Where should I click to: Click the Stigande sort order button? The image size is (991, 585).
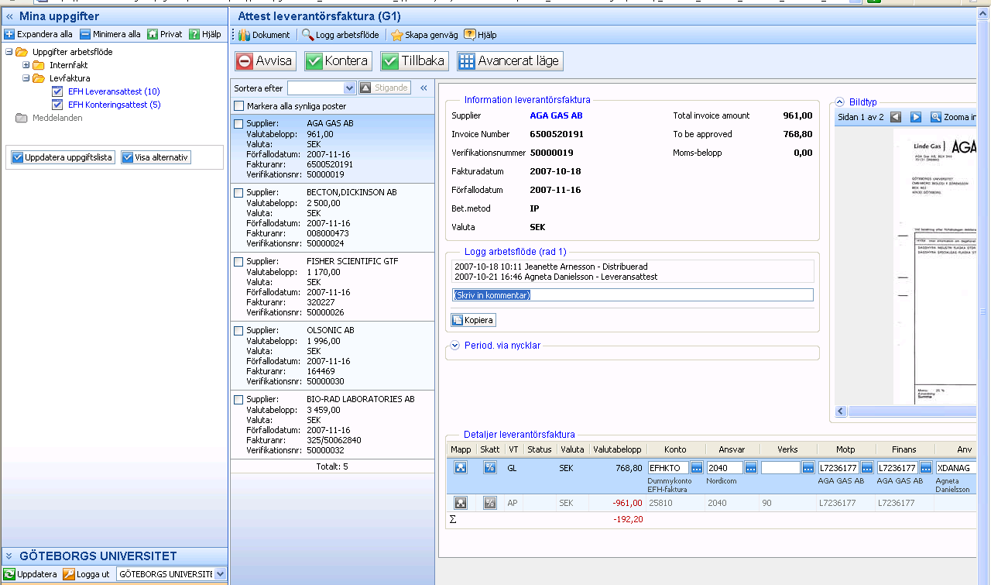pyautogui.click(x=384, y=88)
